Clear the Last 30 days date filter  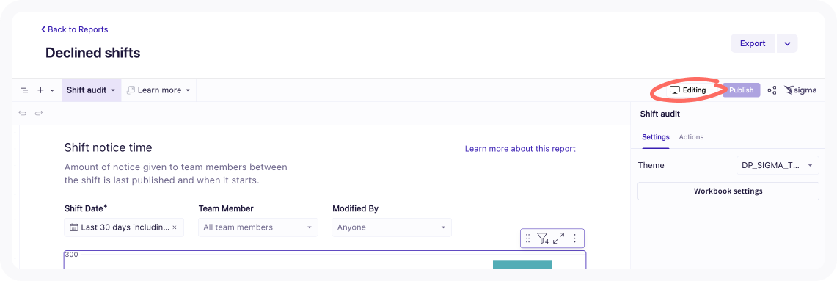(175, 227)
